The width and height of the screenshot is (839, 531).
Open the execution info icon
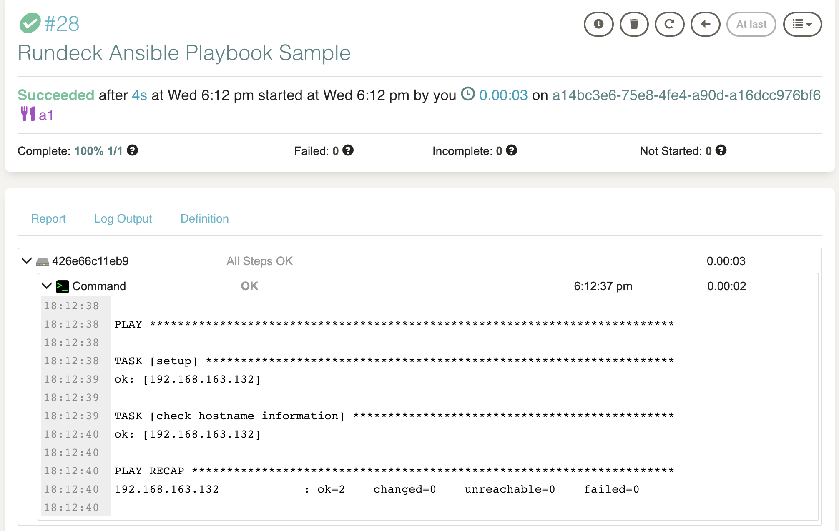tap(598, 24)
